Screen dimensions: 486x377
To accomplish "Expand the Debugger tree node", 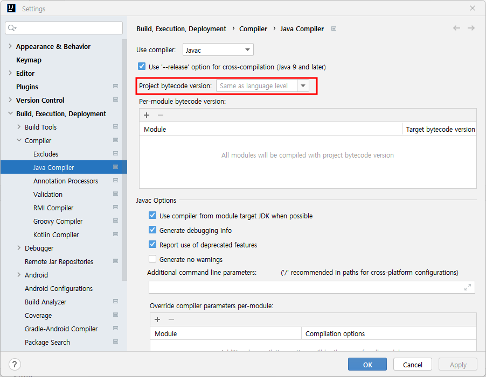I will point(19,248).
